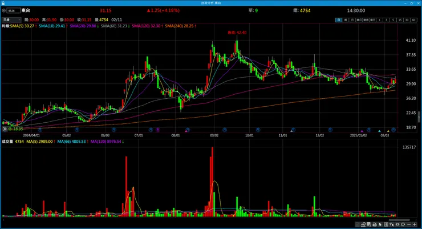Viewport: 422px width, 229px height.
Task: Click the cyan triangle marker near 02/03
Action: click(379, 131)
